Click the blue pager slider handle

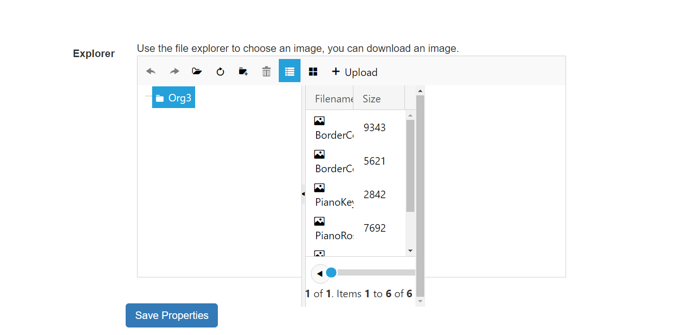click(331, 272)
